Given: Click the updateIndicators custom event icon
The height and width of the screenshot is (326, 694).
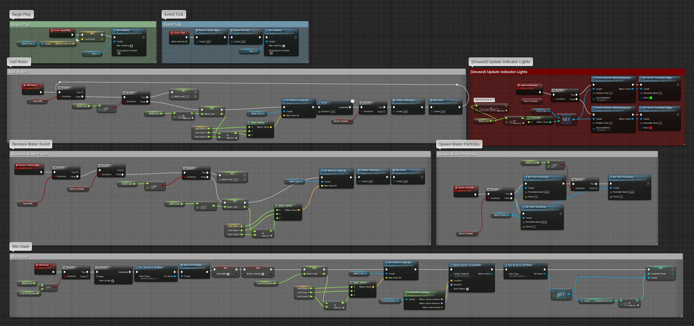Looking at the screenshot, I should click(x=519, y=85).
